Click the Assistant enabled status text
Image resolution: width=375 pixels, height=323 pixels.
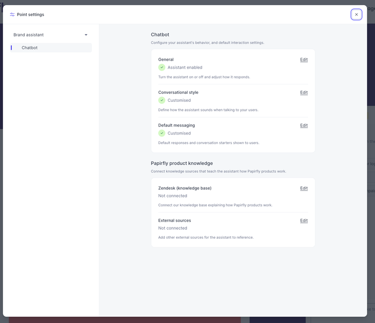point(185,67)
